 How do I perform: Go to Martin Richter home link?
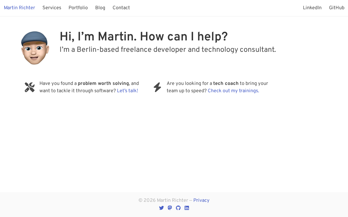[19, 8]
